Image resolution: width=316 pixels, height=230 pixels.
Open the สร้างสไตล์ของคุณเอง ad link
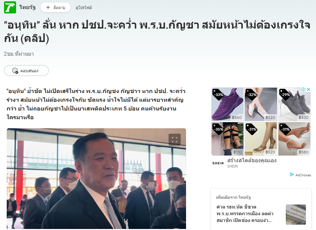click(x=252, y=160)
